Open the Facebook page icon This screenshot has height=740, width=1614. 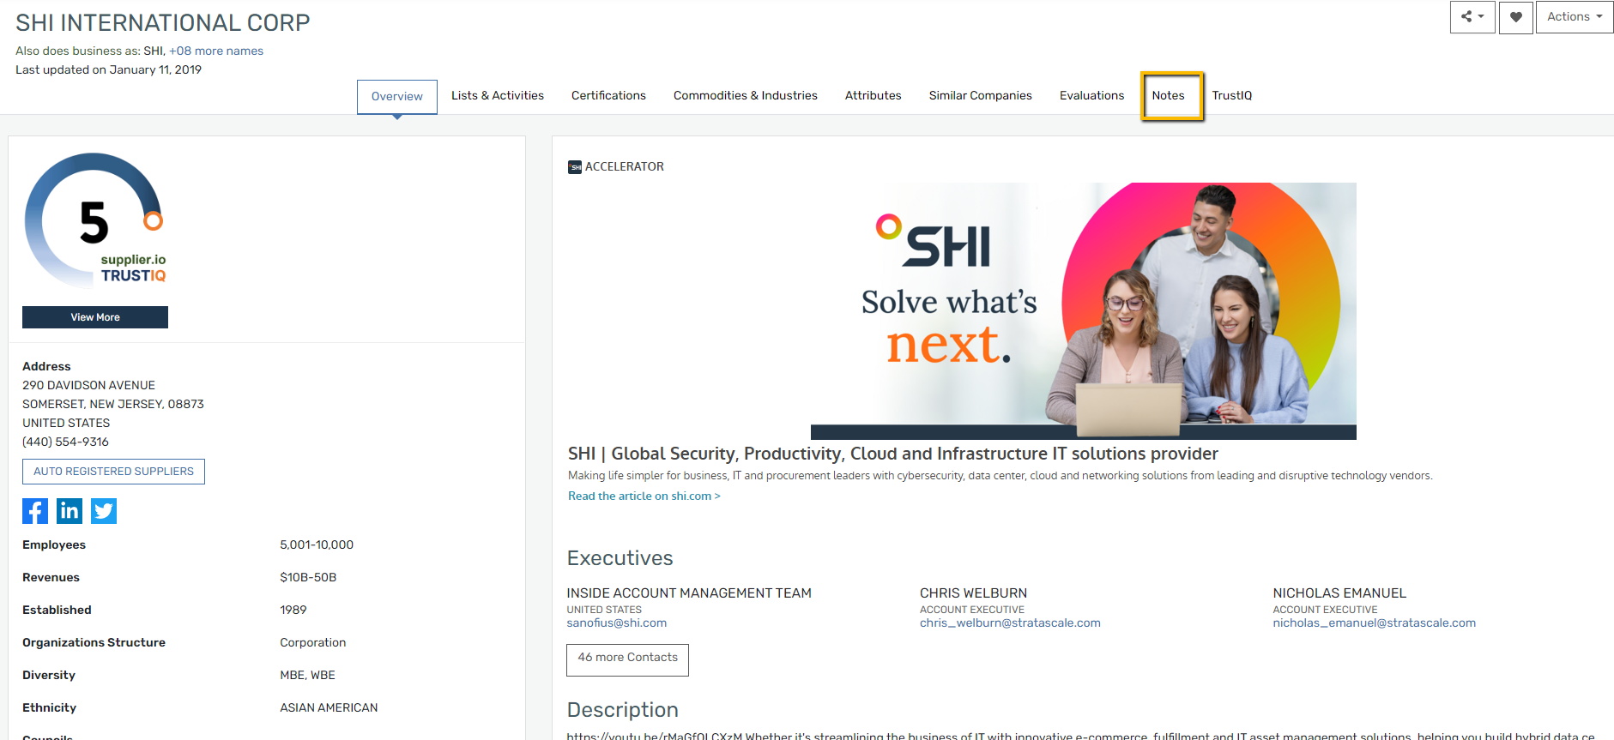click(x=35, y=511)
